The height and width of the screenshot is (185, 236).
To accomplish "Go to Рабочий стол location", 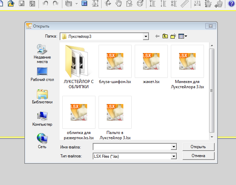I will pyautogui.click(x=42, y=74).
